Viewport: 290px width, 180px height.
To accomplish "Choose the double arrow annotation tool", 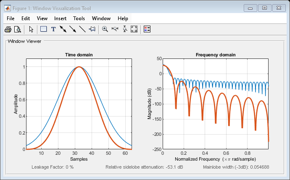I will [x=63, y=29].
